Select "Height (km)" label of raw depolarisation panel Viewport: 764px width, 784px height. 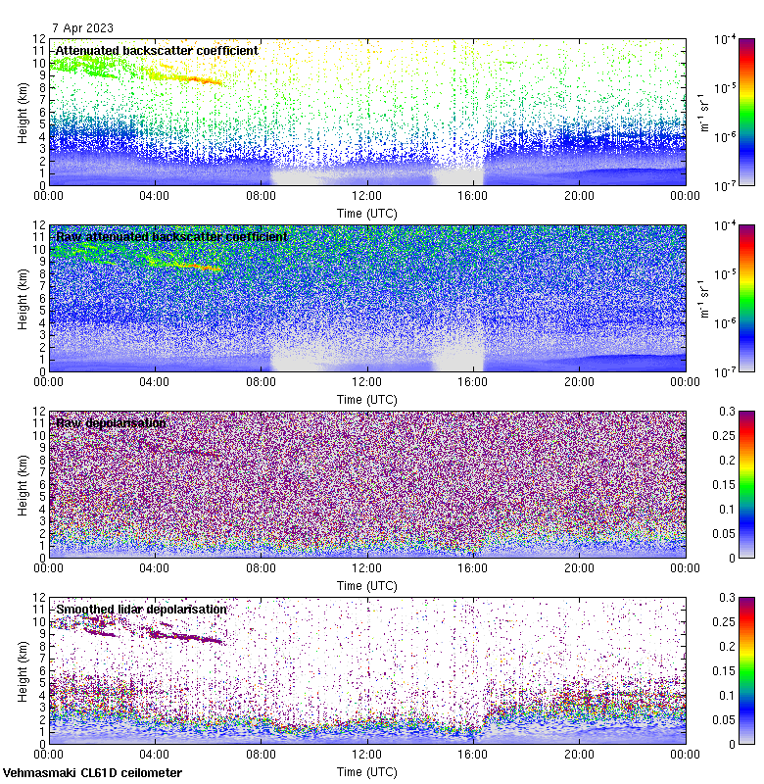pyautogui.click(x=23, y=484)
